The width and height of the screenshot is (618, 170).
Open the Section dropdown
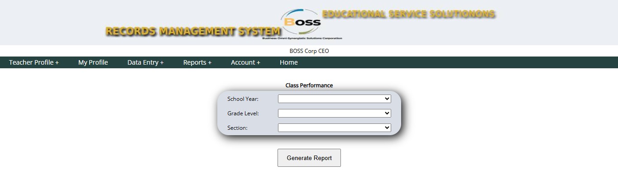(335, 127)
